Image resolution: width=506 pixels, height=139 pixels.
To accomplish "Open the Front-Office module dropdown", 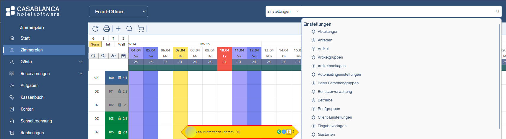I will pos(118,12).
